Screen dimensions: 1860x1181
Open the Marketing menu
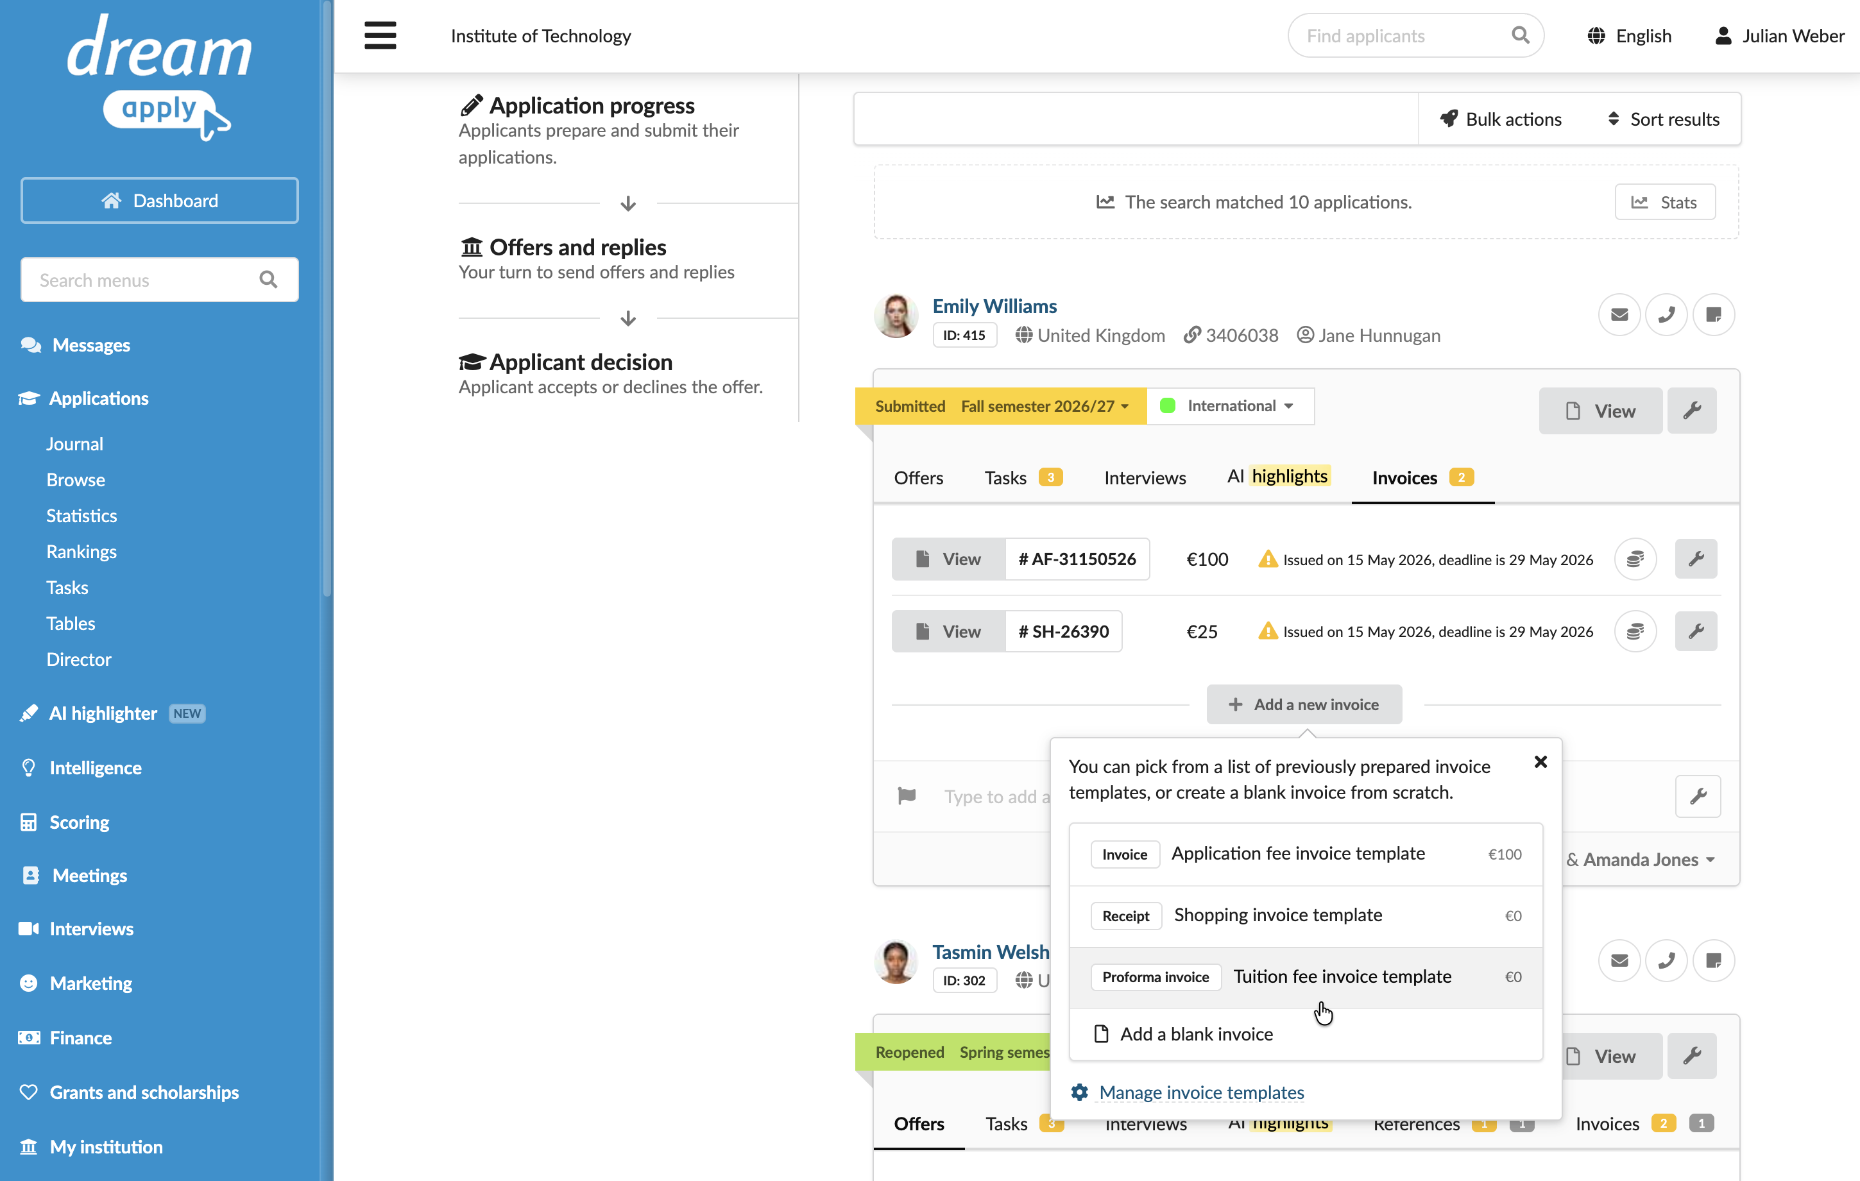[76, 983]
